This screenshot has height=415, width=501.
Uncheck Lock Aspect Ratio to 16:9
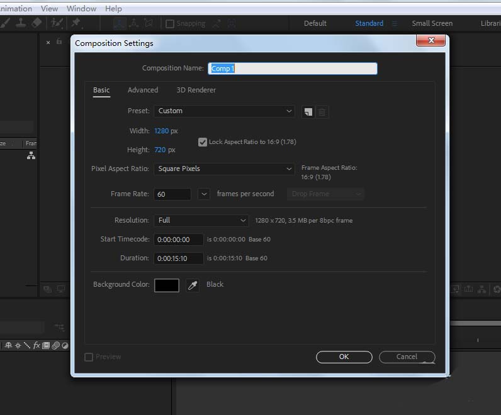202,142
